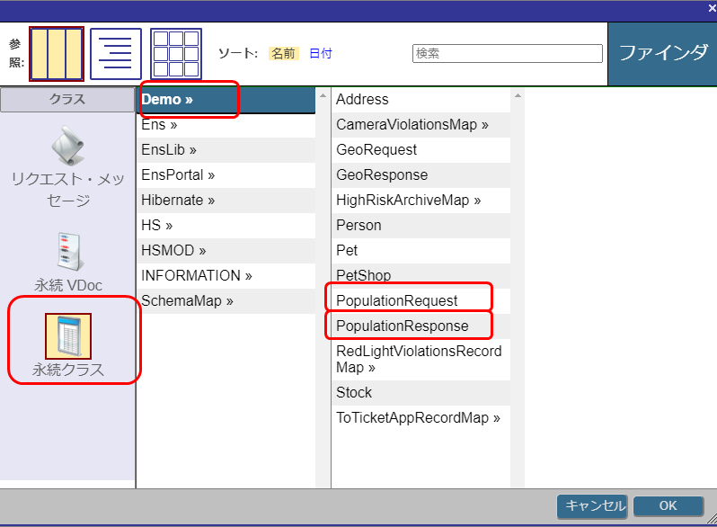The image size is (717, 527).
Task: Expand CameraViolationsMap sub-package
Action: [x=412, y=125]
